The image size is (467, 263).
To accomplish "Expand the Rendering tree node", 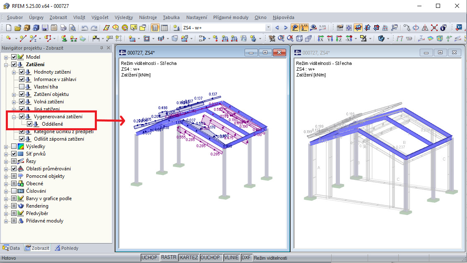I will pos(6,206).
